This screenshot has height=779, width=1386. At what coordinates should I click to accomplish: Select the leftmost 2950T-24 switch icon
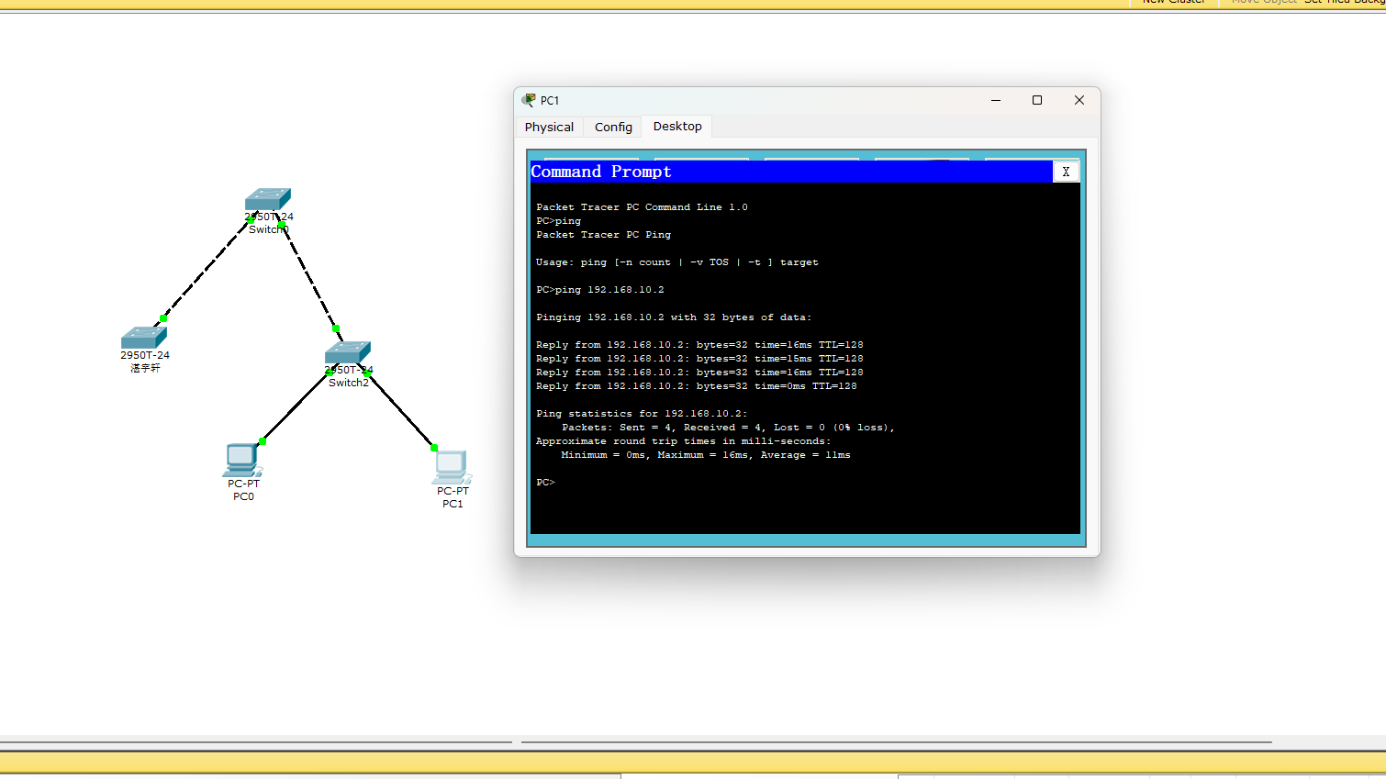(144, 338)
